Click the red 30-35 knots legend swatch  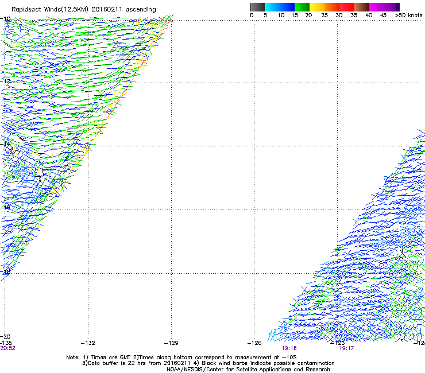347,7
